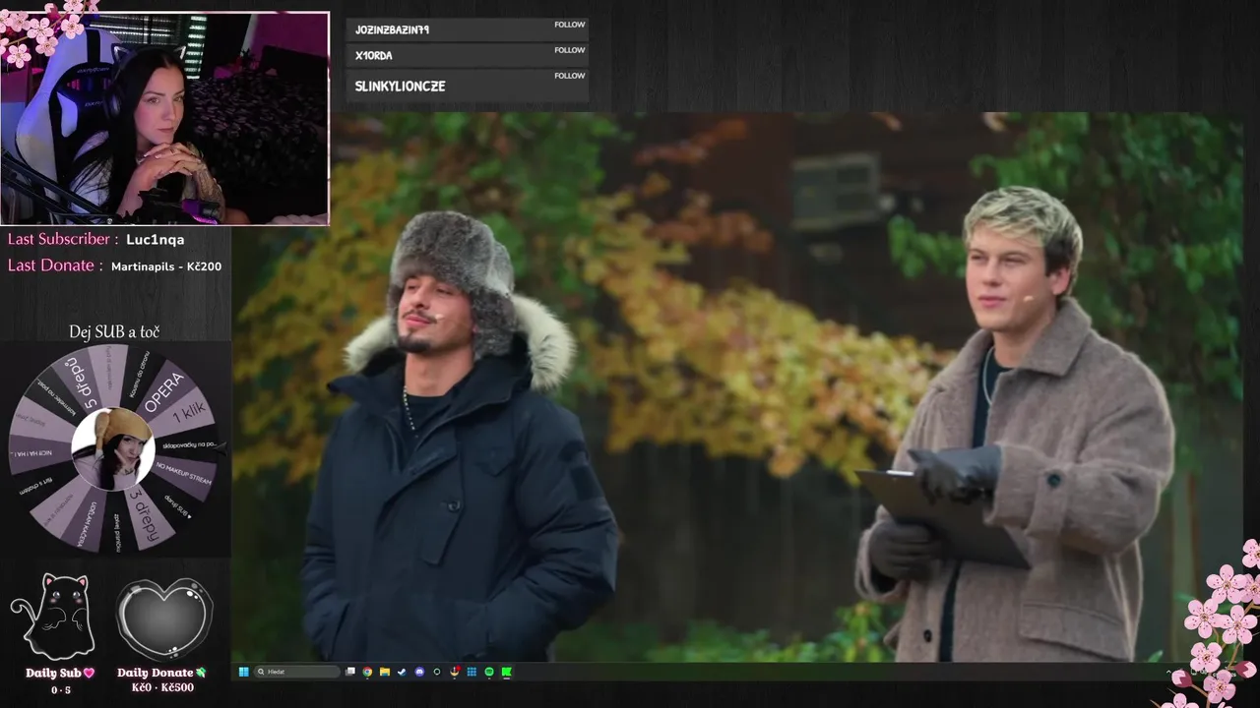Click the username JOZINZBAZIN79

coord(392,30)
